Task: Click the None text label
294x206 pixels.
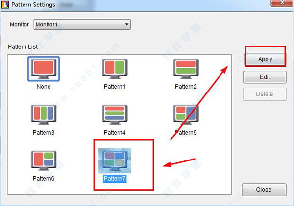Action: 44,87
